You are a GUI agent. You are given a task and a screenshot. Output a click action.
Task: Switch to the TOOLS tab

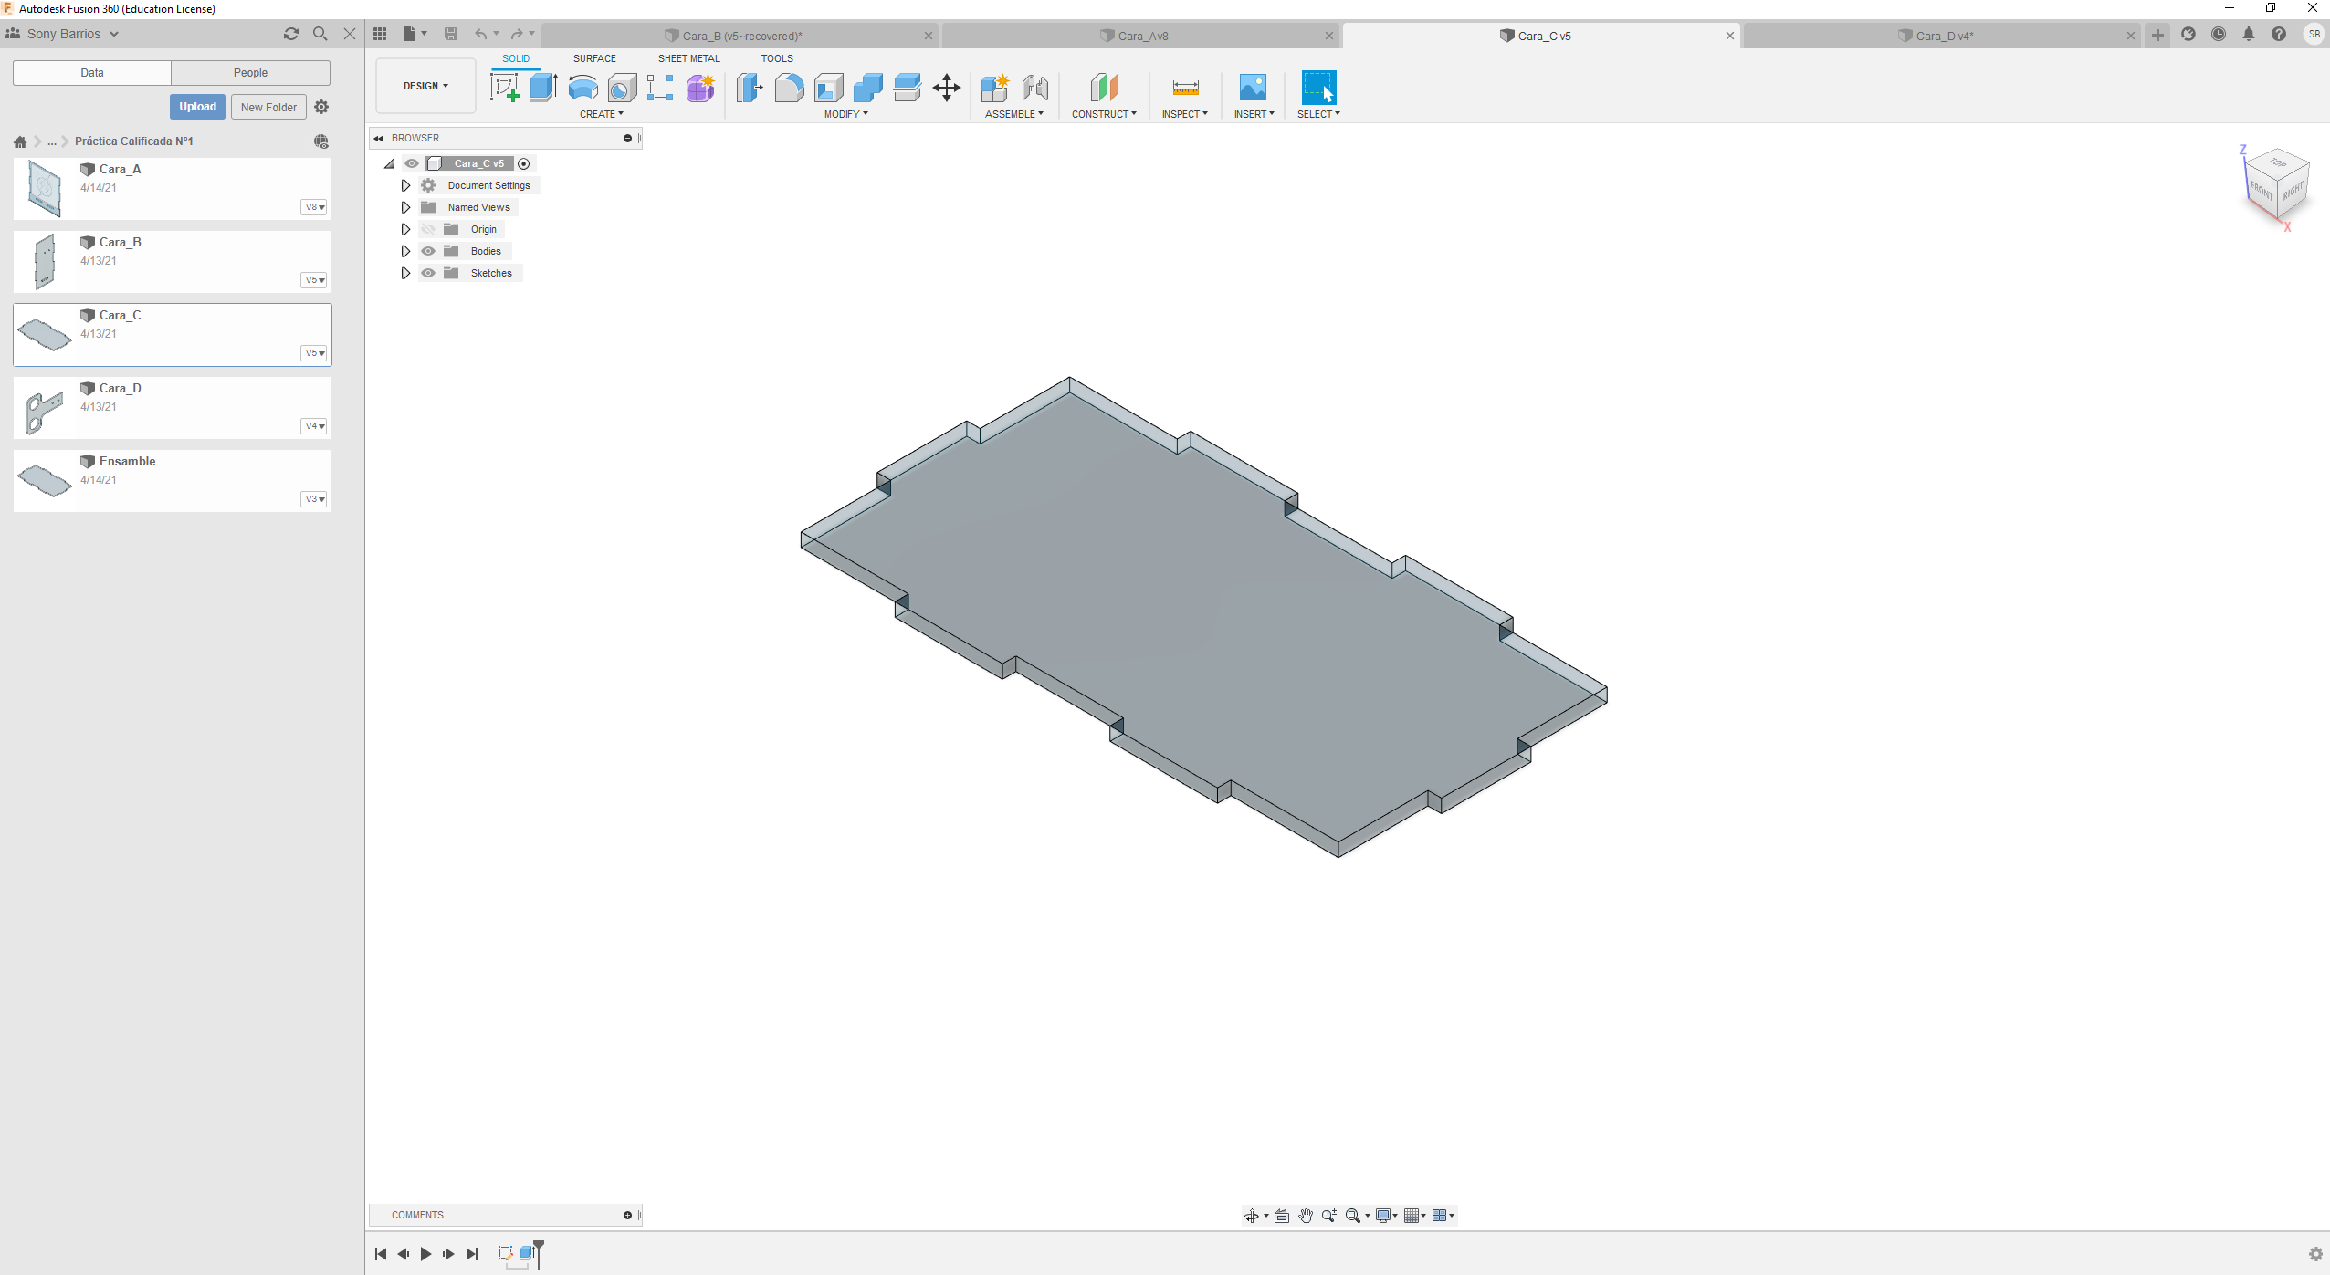point(777,58)
